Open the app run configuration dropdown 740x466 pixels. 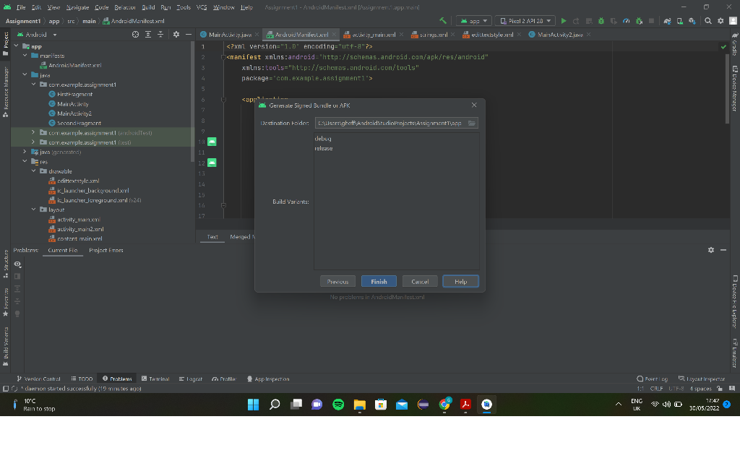[474, 21]
